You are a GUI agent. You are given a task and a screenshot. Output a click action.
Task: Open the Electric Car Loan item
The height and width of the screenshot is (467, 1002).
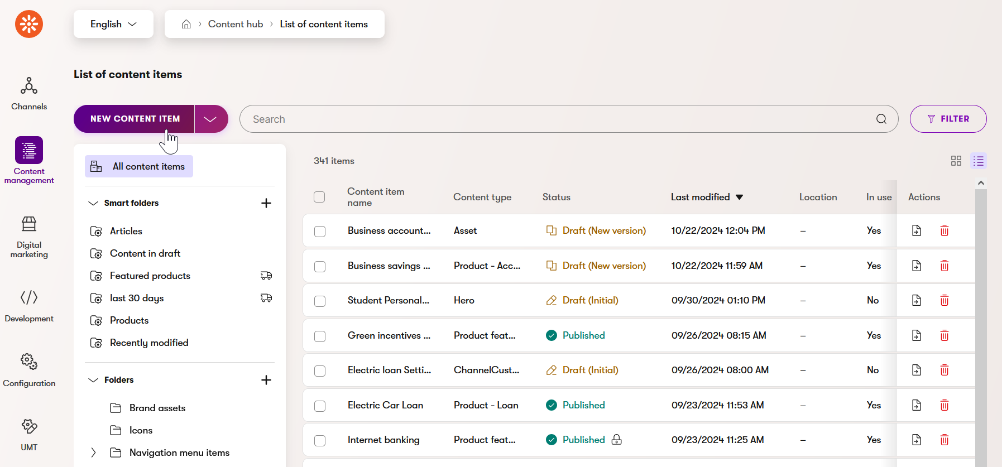385,405
